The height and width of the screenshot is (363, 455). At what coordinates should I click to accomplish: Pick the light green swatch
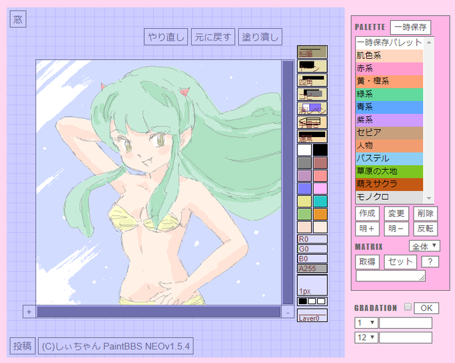(304, 215)
